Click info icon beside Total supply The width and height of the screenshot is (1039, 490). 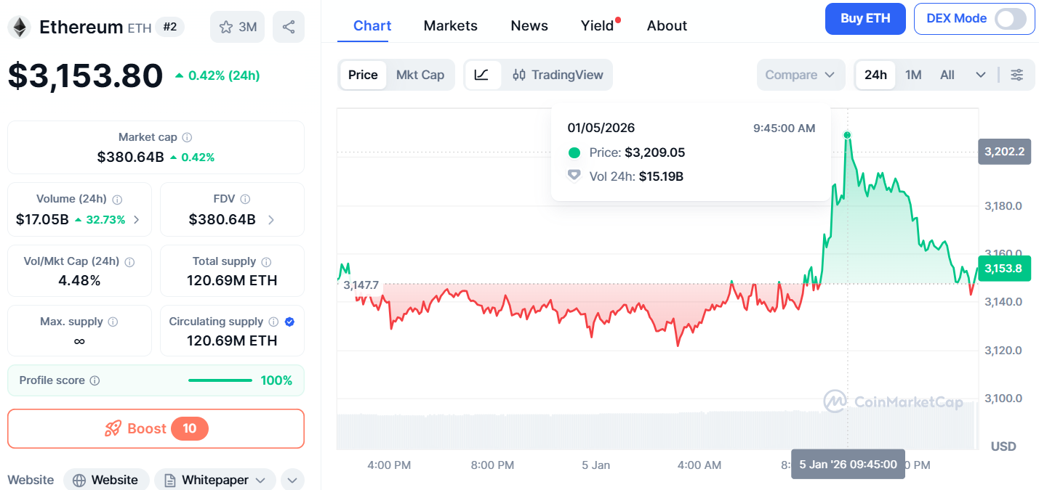coord(266,261)
